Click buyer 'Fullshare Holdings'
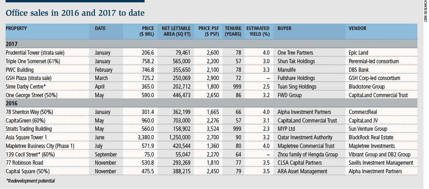This screenshot has height=189, width=429. 296,78
